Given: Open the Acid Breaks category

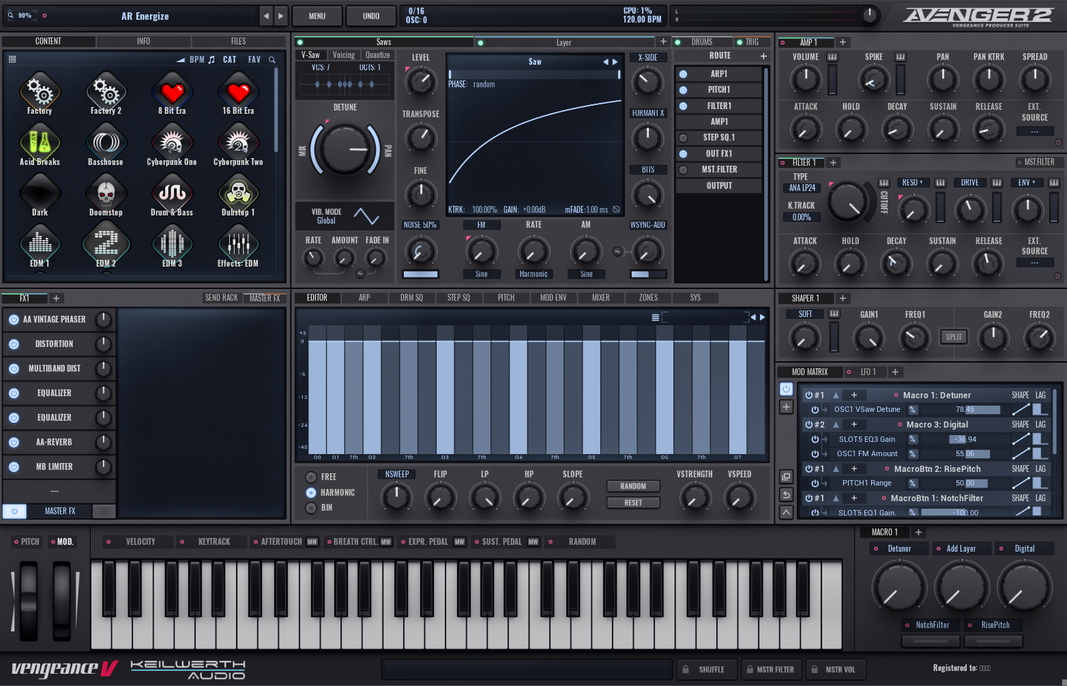Looking at the screenshot, I should click(40, 142).
